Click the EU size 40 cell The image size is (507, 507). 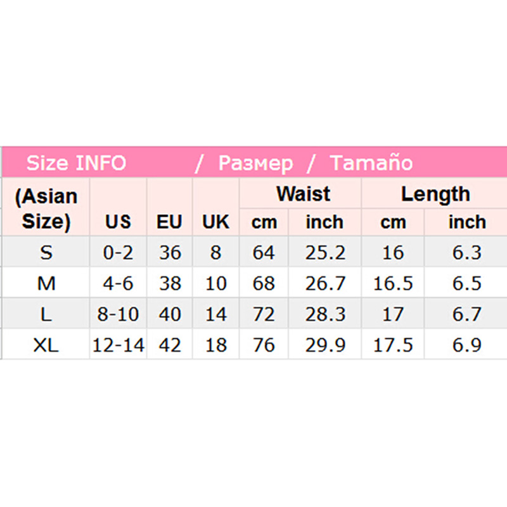169,314
